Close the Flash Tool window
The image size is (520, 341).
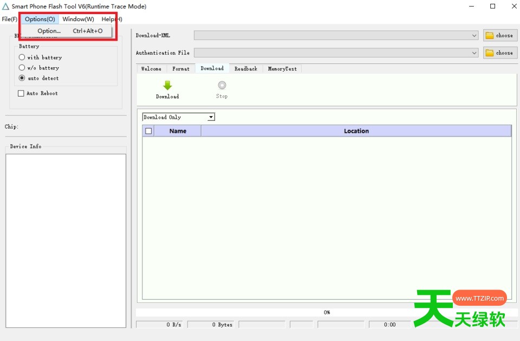(513, 7)
